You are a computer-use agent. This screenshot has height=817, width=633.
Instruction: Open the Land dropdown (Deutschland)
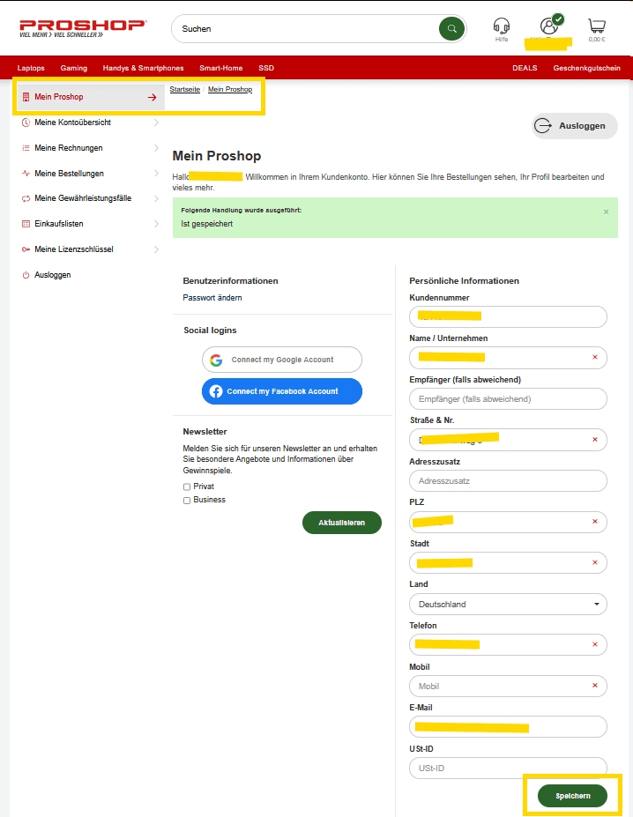(508, 605)
